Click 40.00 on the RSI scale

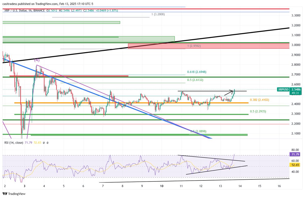click(x=295, y=172)
